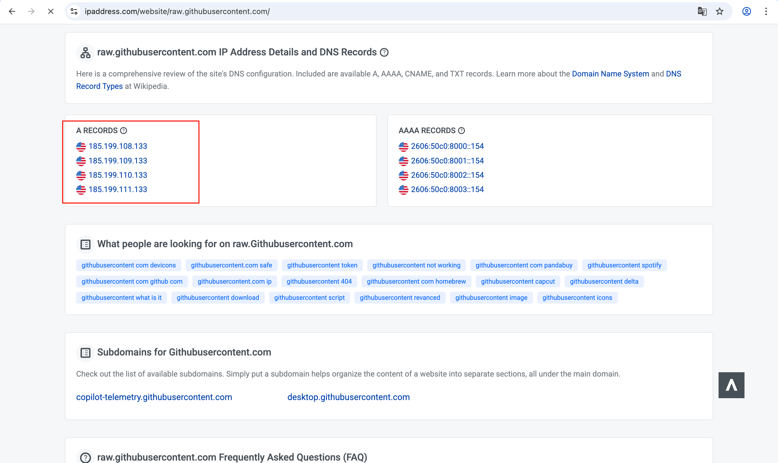Click the translate page icon
This screenshot has height=463, width=778.
[702, 12]
